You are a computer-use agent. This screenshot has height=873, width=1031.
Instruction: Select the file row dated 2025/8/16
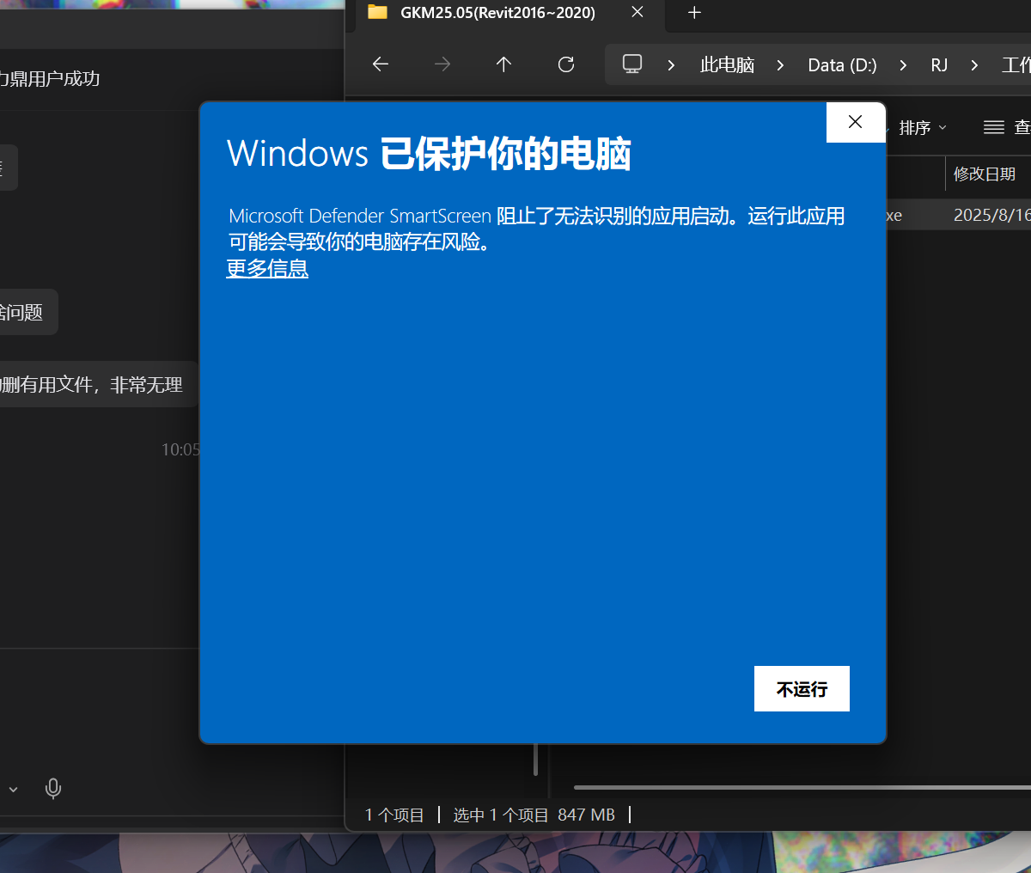[958, 215]
